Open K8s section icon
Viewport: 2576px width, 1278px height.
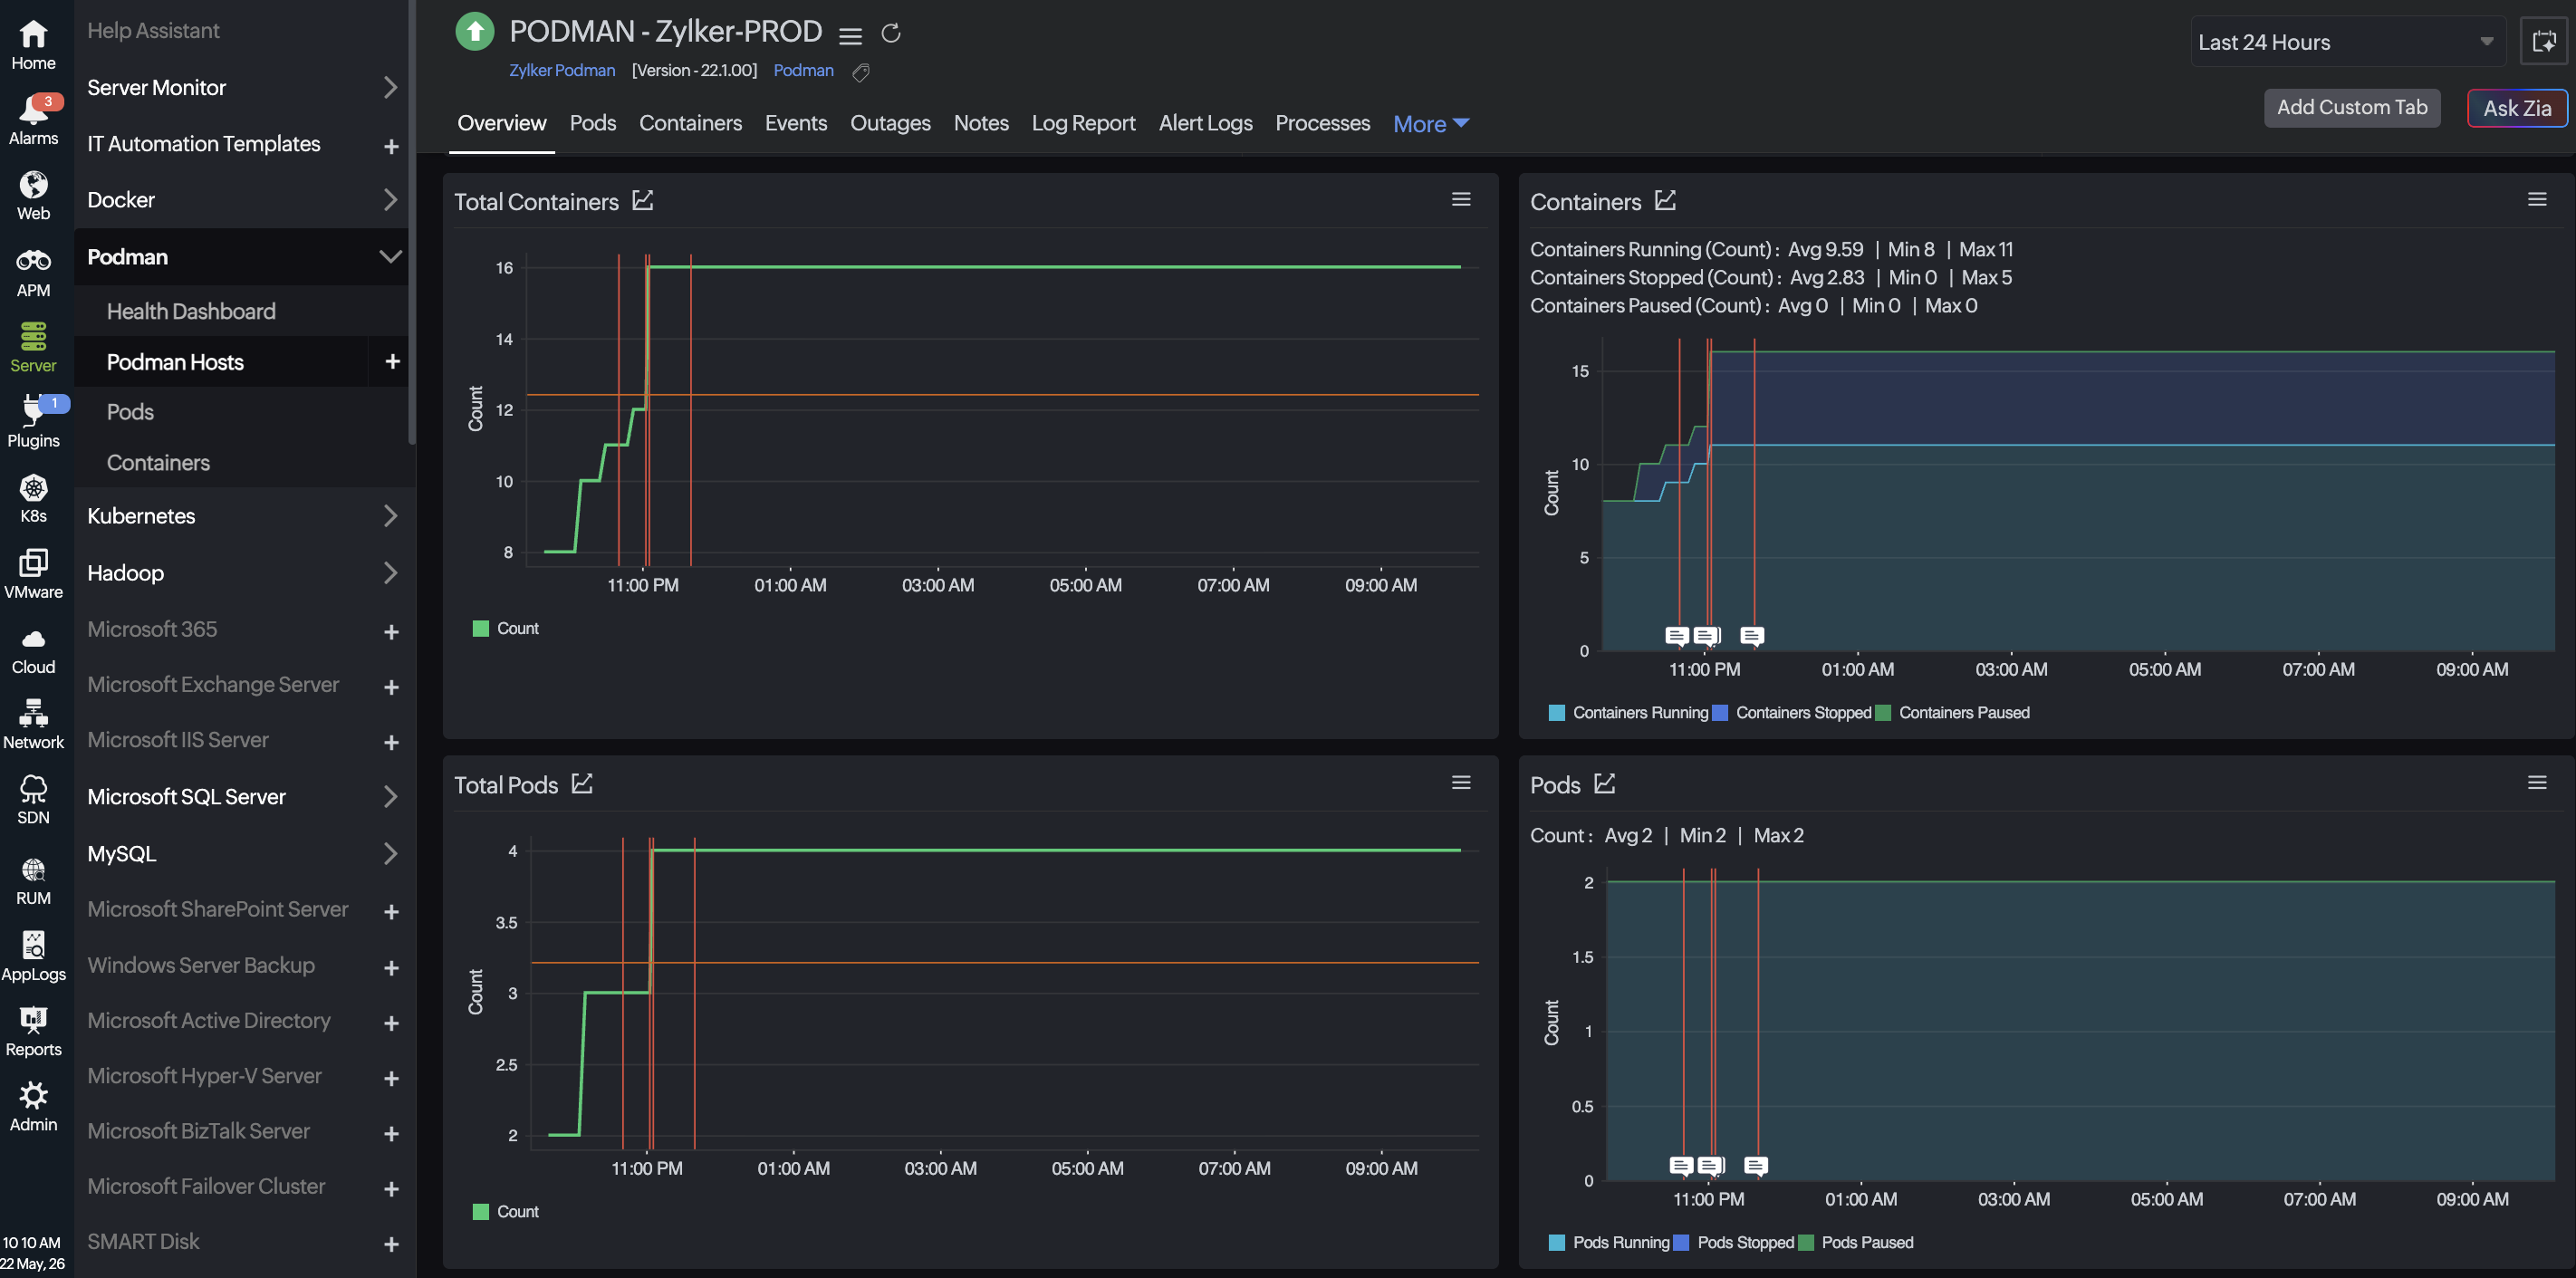point(33,498)
